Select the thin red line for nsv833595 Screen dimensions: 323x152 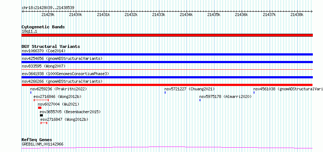tap(167, 70)
